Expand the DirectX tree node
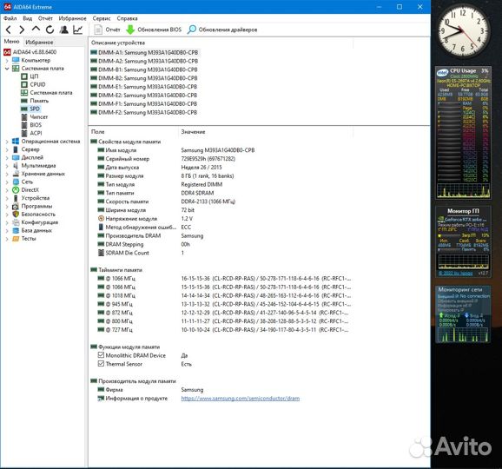 coord(7,190)
